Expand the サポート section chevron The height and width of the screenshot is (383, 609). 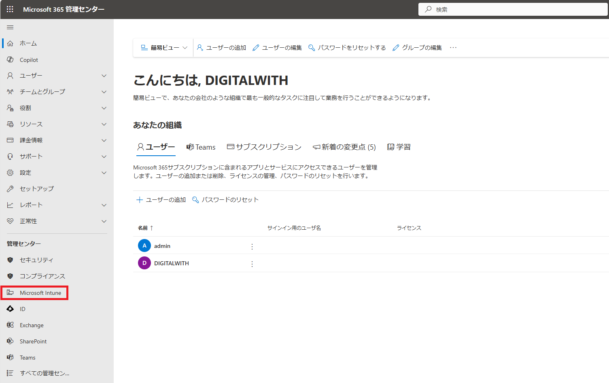pyautogui.click(x=104, y=157)
